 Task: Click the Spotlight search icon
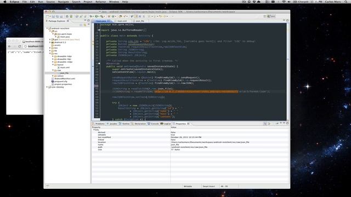346,2
